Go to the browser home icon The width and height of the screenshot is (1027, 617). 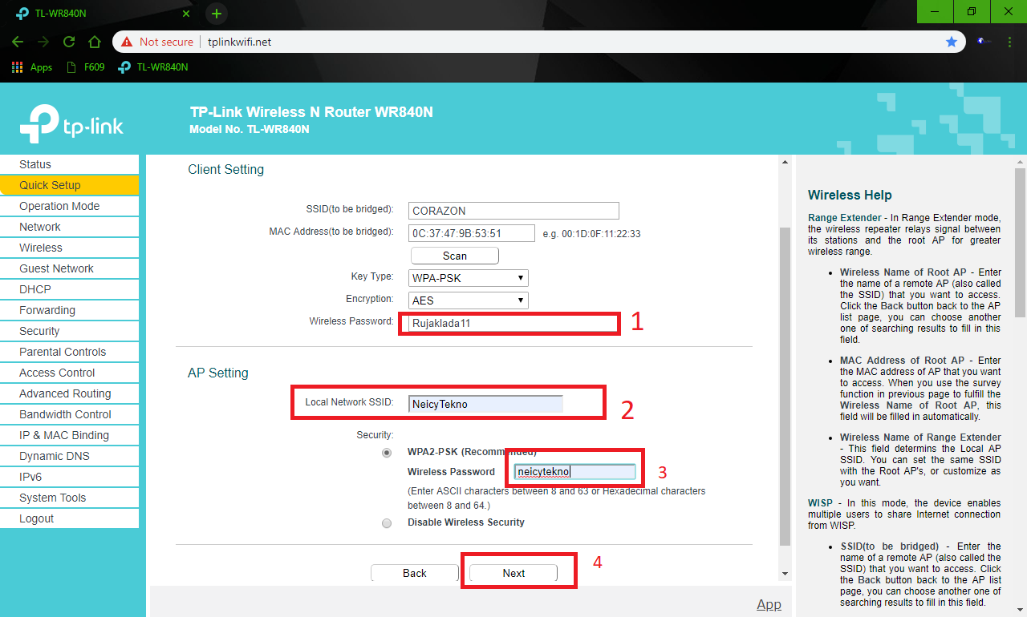tap(95, 42)
